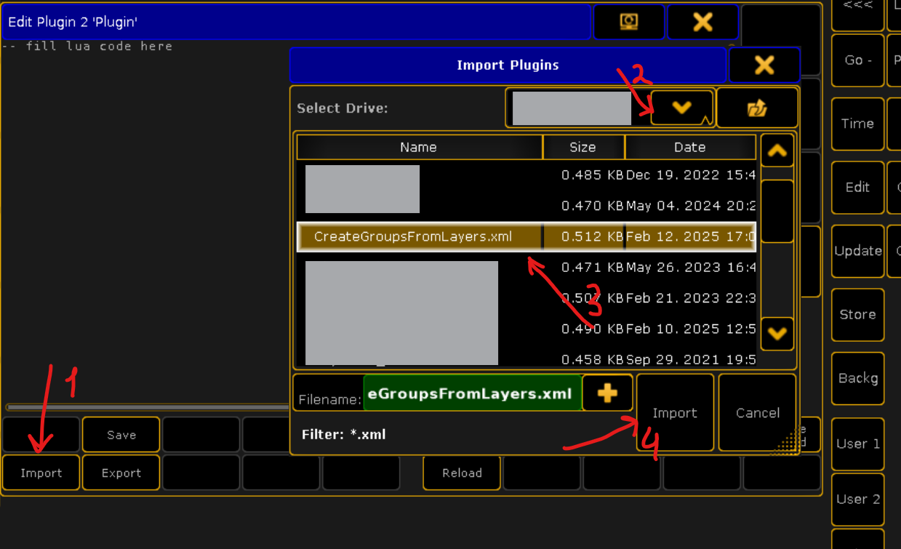Screen dimensions: 901x549
Task: Click the User 1 key
Action: (x=857, y=444)
